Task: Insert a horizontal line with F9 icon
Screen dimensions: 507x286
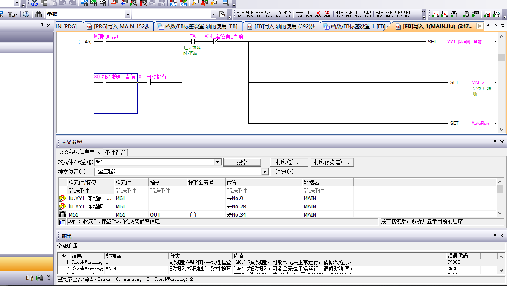Action: [299, 14]
